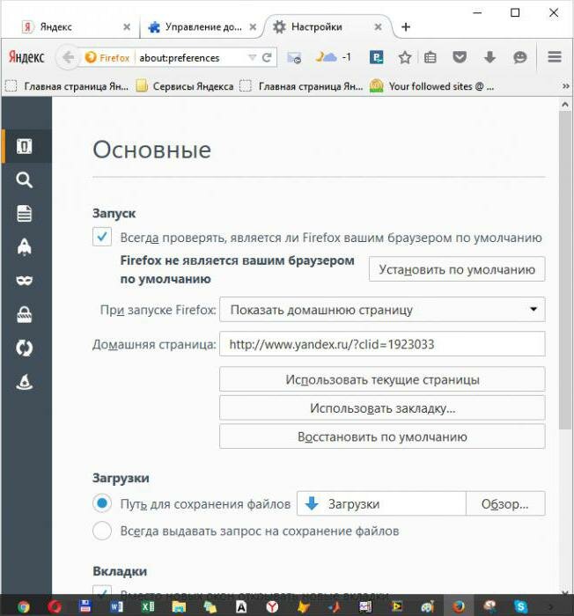Screen dimensions: 574x616
Task: Click the vertical scrollbar thumb
Action: coord(565,269)
